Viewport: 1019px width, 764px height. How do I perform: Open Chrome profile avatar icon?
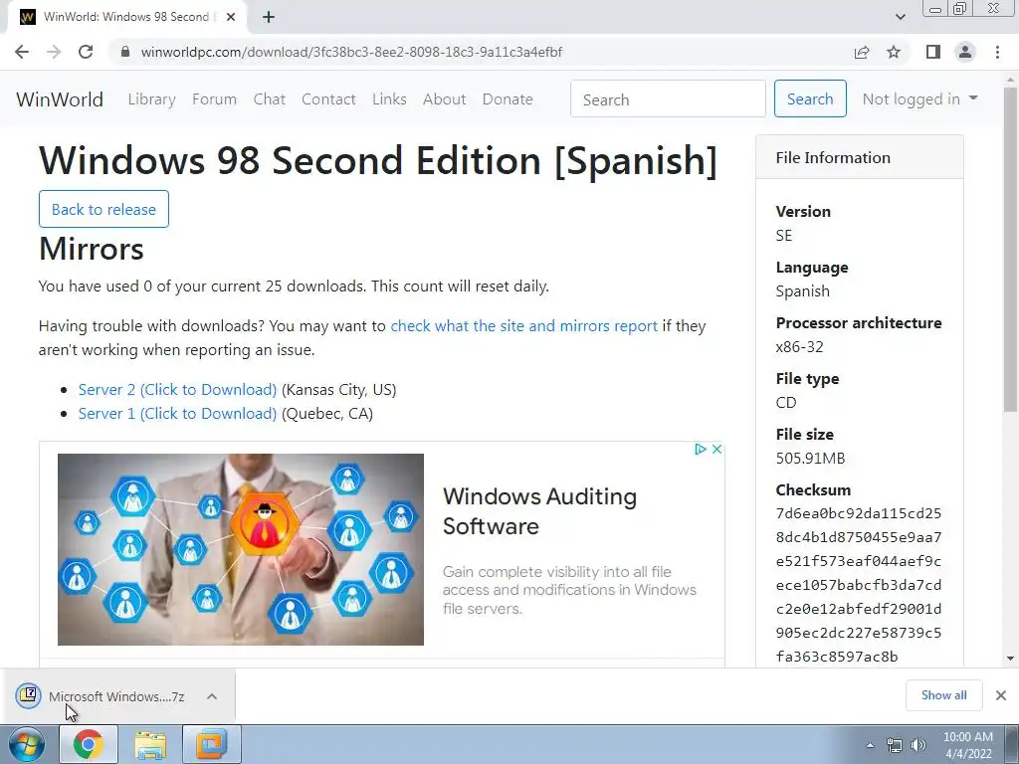click(x=965, y=52)
